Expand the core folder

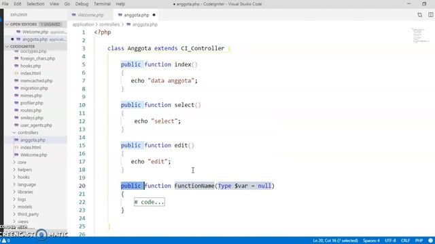[x=22, y=163]
